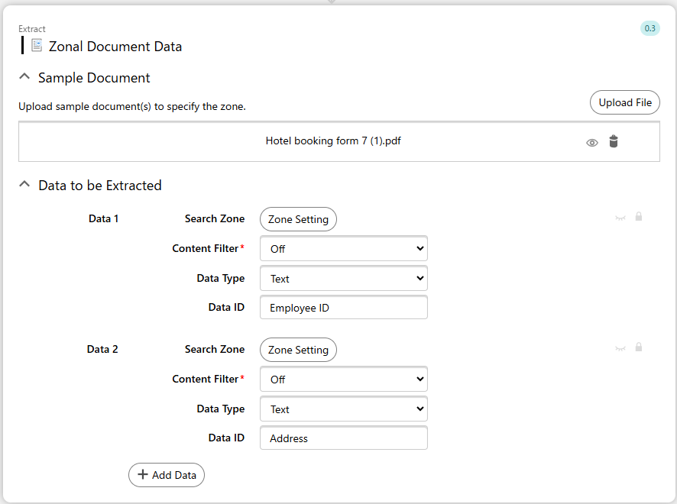This screenshot has width=677, height=504.
Task: Click the Data 2 label
Action: pos(102,349)
